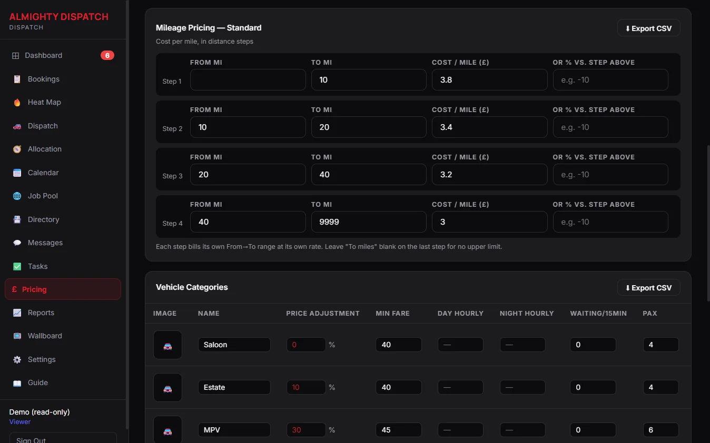Select the Job Pool menu item
The height and width of the screenshot is (443, 710).
point(63,196)
